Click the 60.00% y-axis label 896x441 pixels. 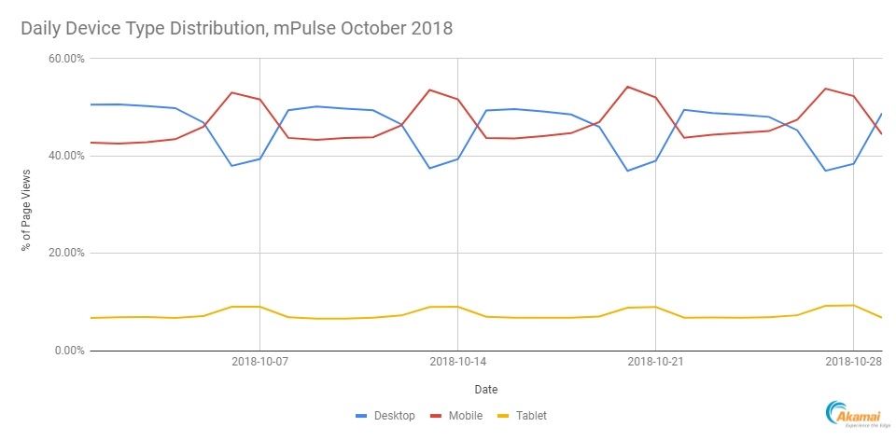[65, 59]
